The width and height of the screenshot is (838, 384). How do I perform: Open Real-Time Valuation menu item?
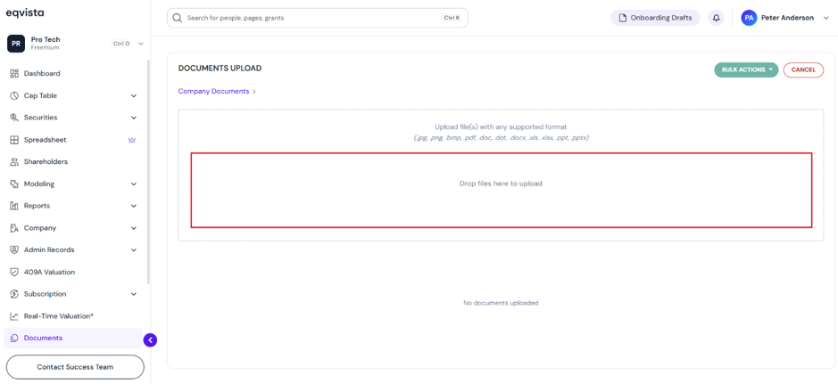pos(73,316)
